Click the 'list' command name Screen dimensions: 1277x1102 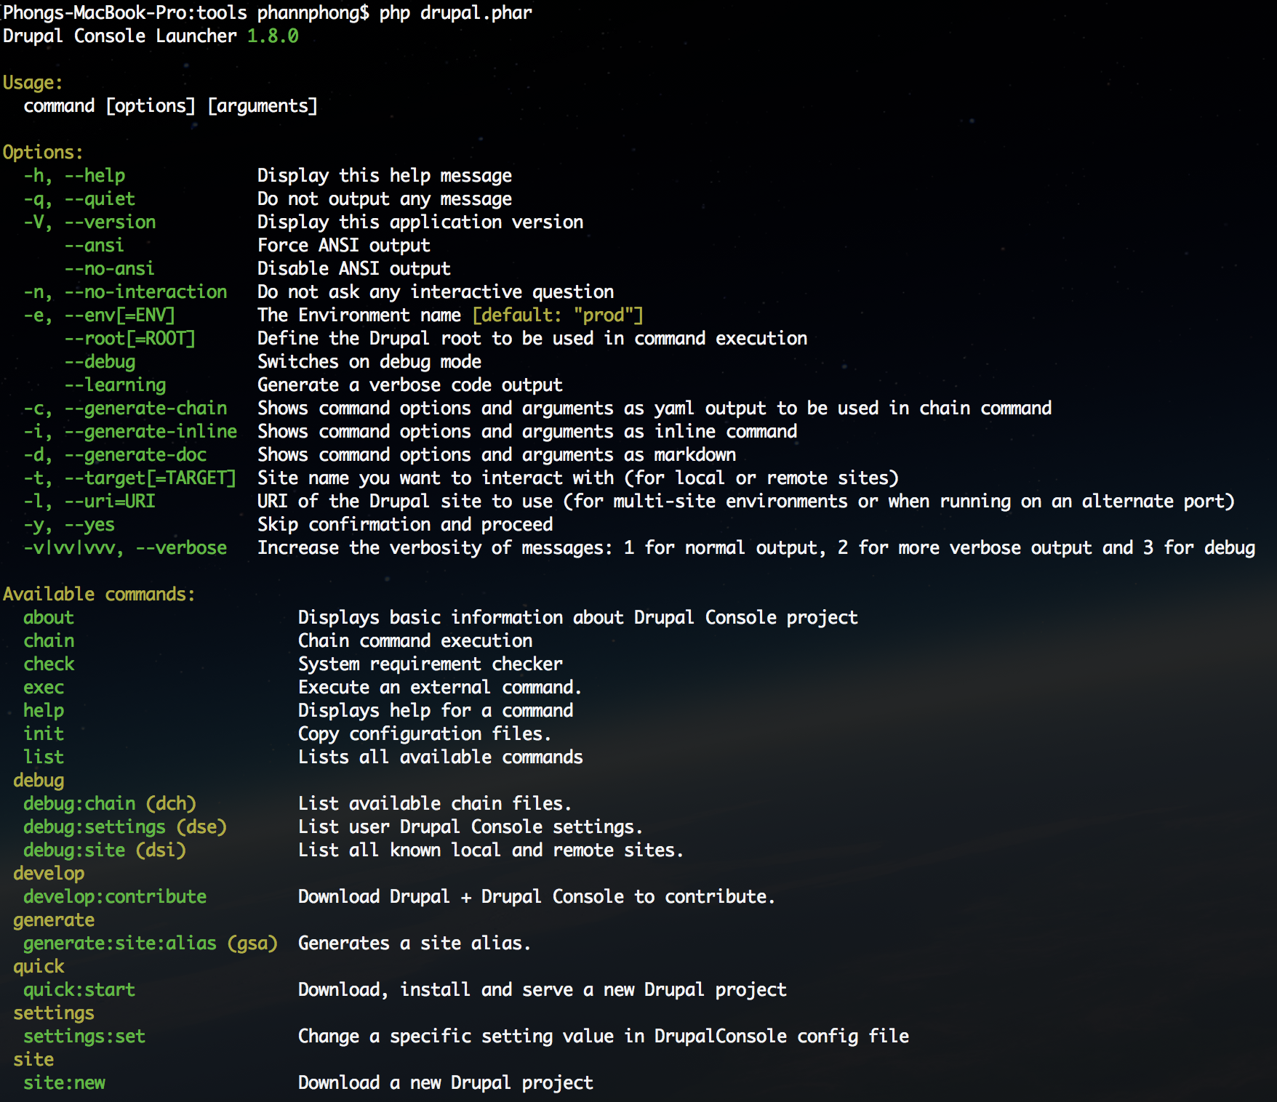pos(44,757)
